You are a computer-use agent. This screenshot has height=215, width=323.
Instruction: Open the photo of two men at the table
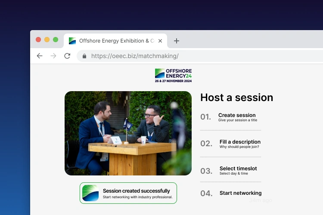(x=128, y=133)
